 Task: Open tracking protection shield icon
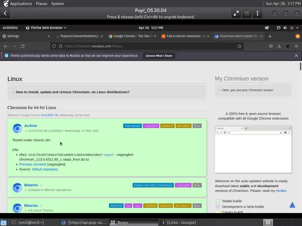click(x=54, y=46)
